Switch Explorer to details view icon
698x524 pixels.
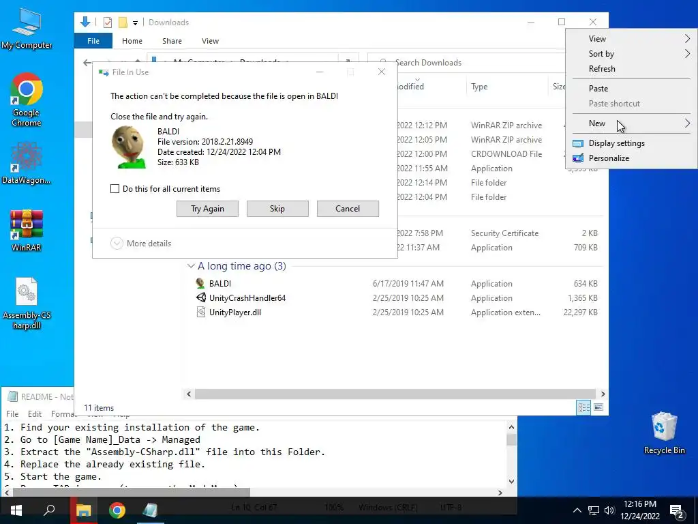point(583,407)
